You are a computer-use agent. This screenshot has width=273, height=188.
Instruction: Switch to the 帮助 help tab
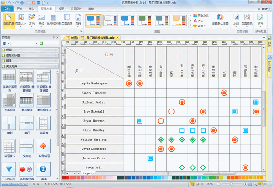tap(91, 9)
